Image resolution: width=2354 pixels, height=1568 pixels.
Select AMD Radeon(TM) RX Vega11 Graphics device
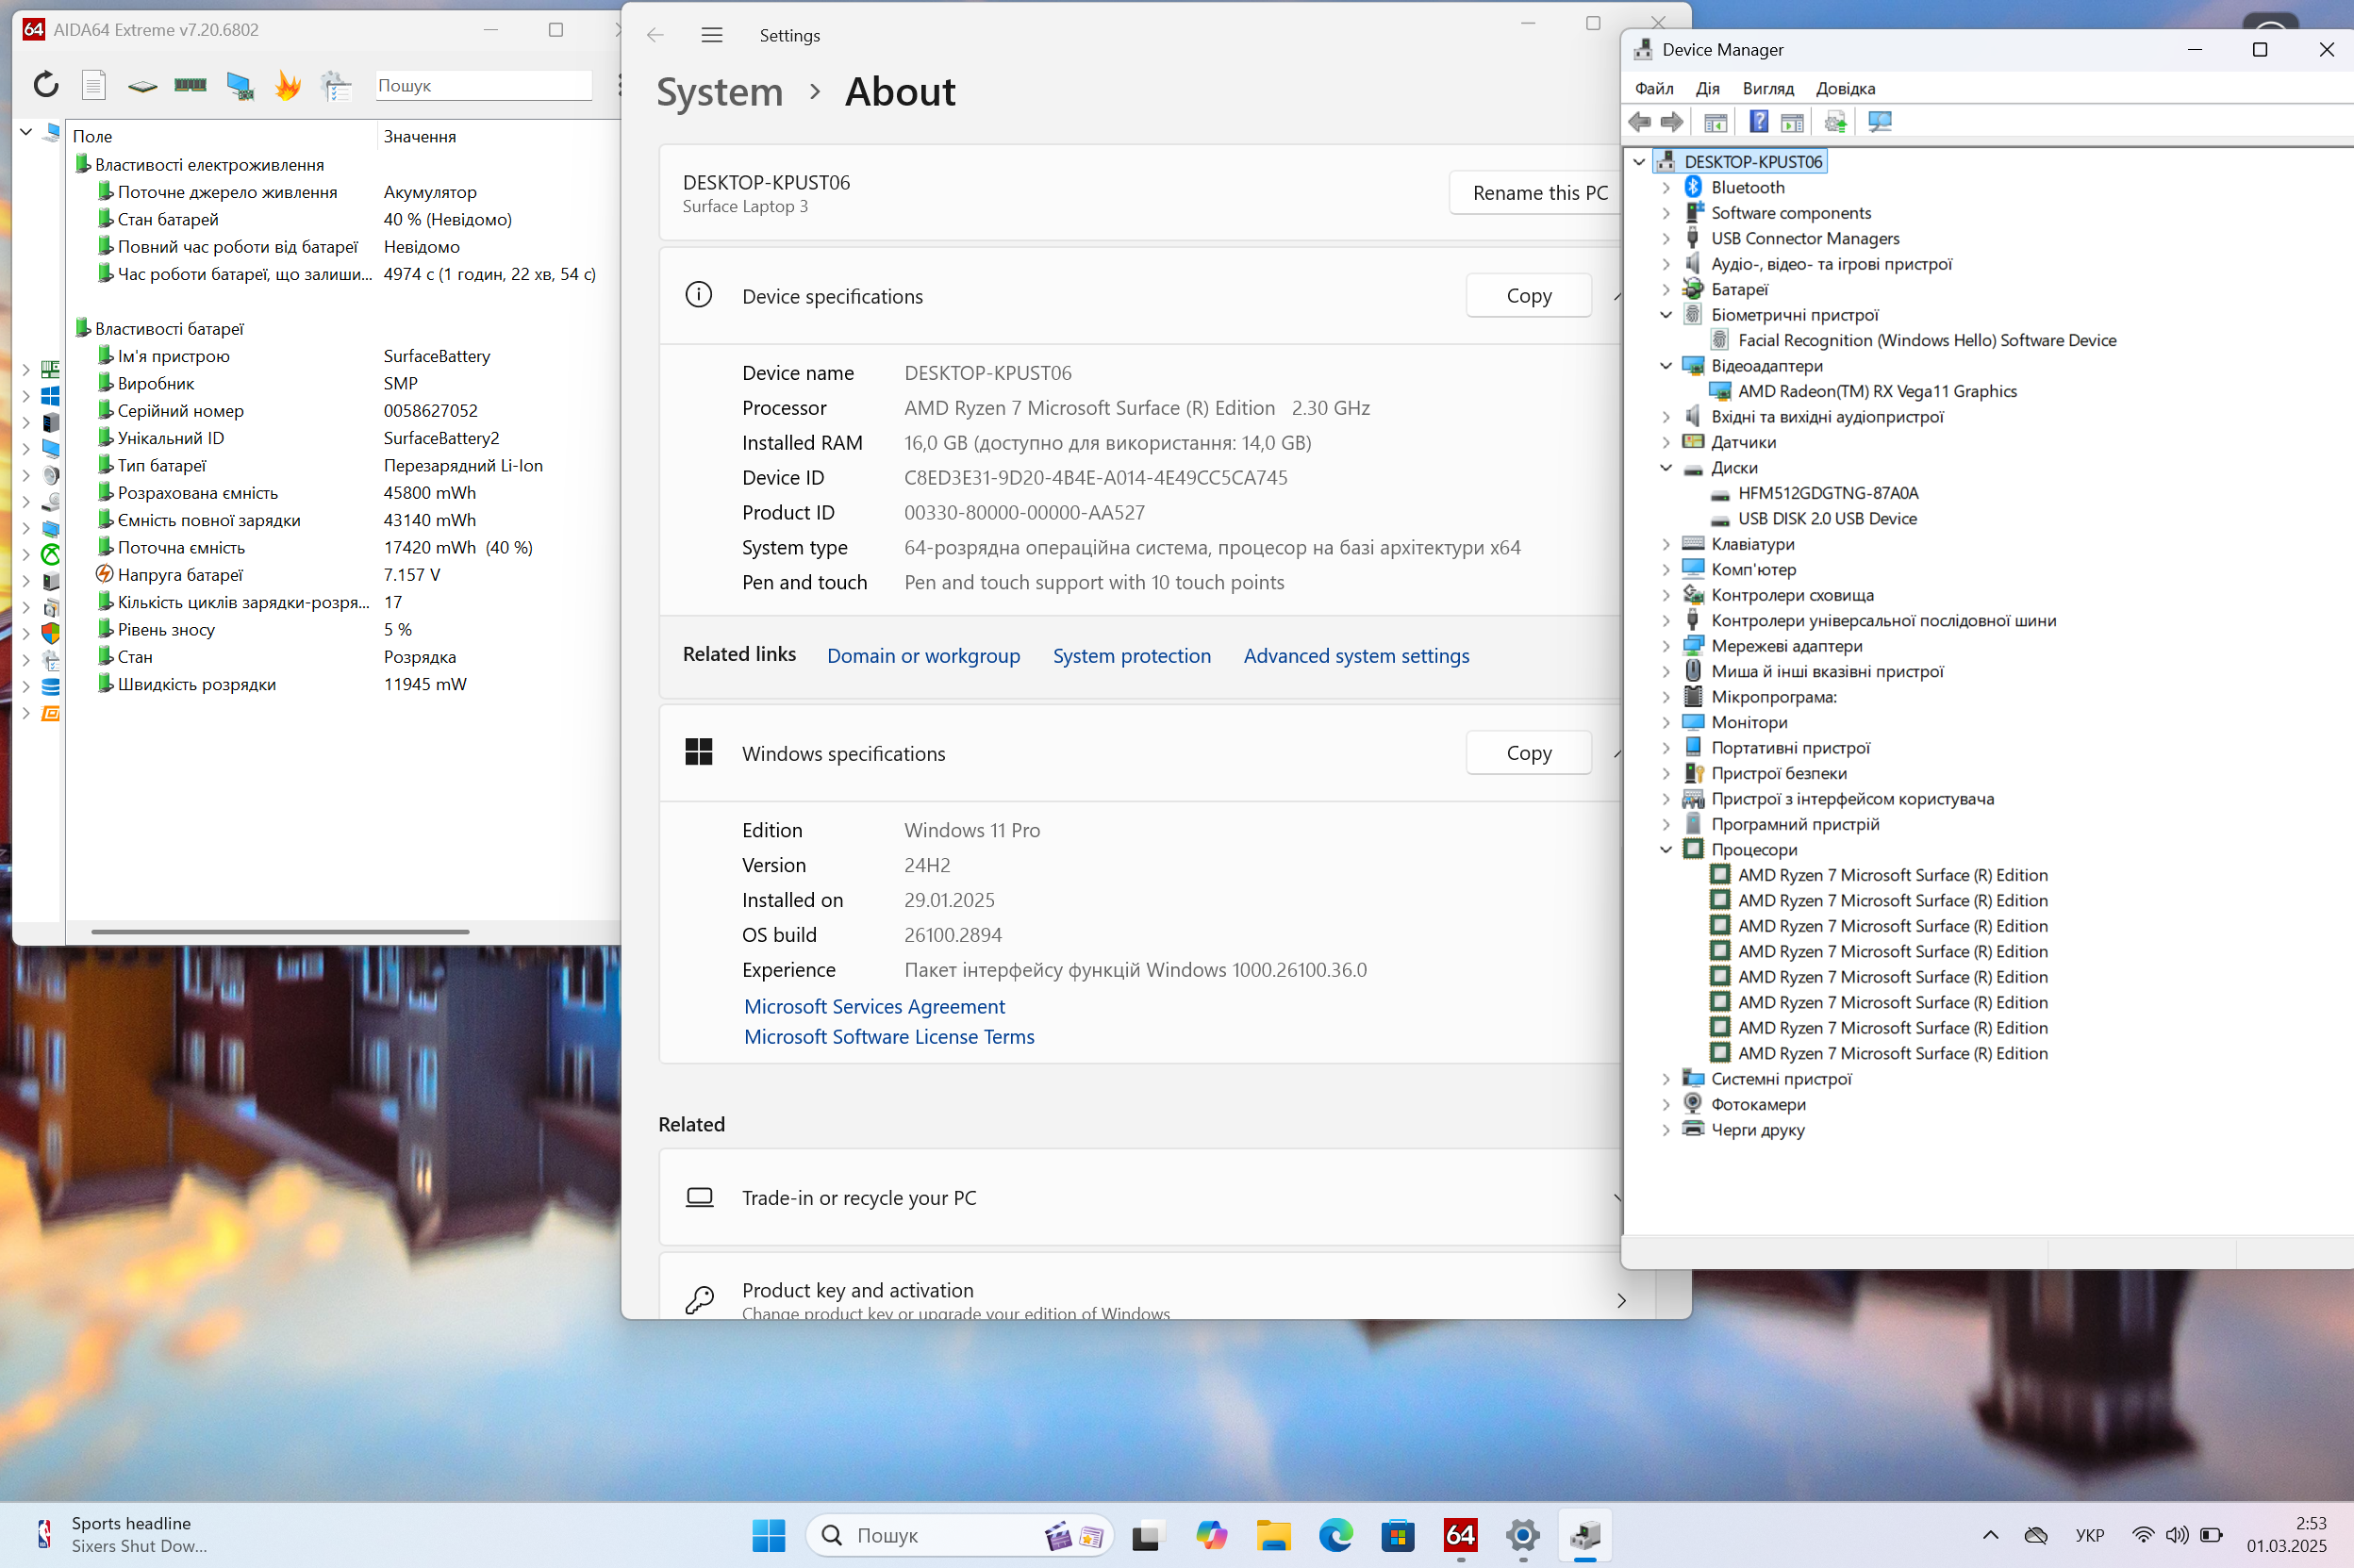click(1877, 391)
